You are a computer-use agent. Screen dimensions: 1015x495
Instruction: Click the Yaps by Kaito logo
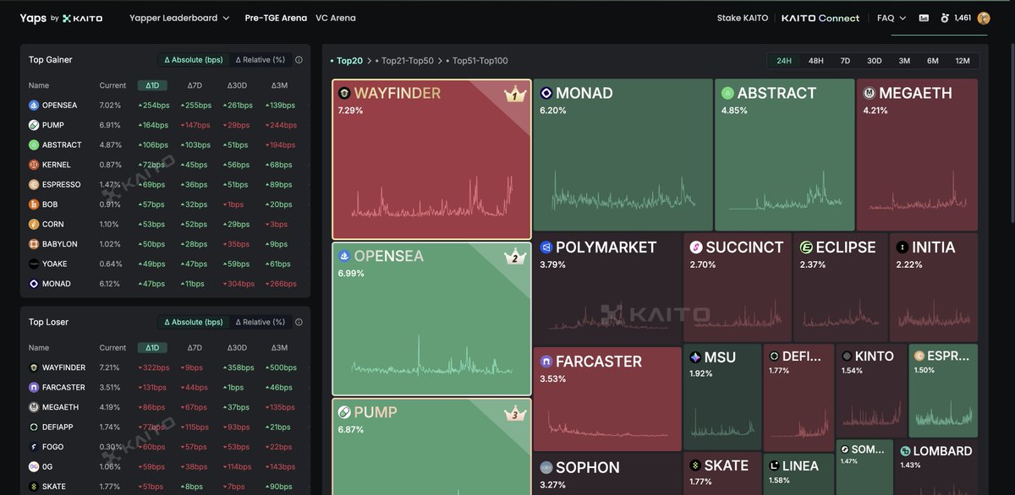click(x=61, y=18)
